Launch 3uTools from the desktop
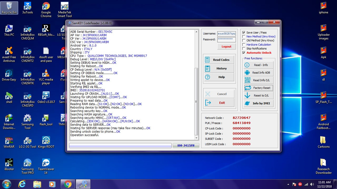The image size is (337, 189). pos(28,8)
